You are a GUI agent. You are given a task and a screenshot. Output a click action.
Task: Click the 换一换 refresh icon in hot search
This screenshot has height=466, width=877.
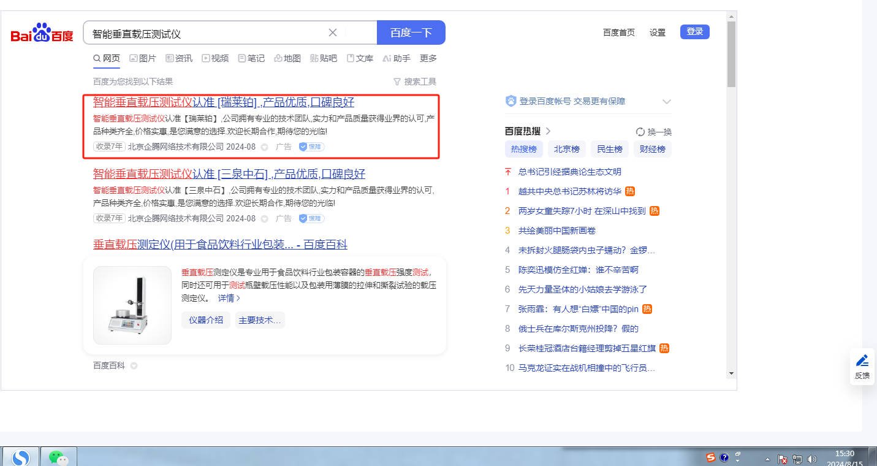(640, 132)
